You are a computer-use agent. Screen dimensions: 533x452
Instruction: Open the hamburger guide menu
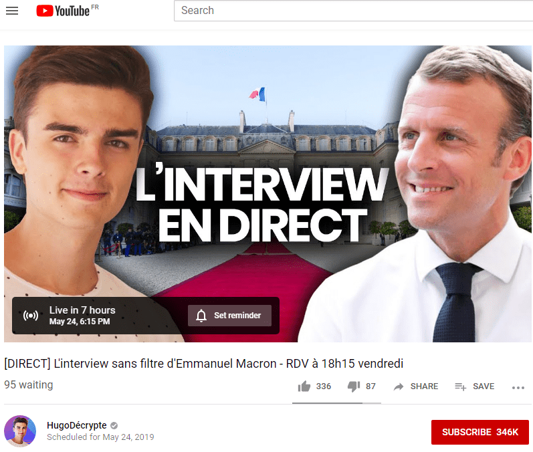pos(12,11)
